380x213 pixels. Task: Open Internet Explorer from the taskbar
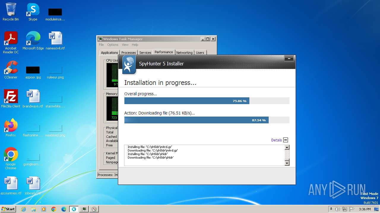(x=23, y=209)
